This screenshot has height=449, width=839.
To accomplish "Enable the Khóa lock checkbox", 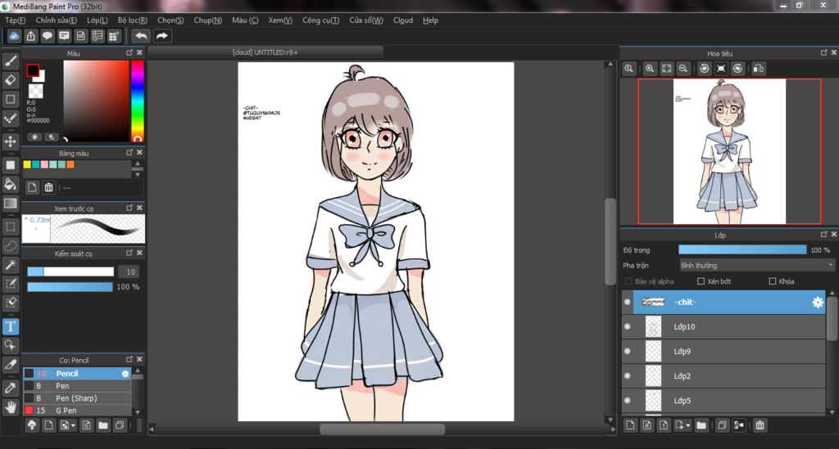I will (x=772, y=281).
